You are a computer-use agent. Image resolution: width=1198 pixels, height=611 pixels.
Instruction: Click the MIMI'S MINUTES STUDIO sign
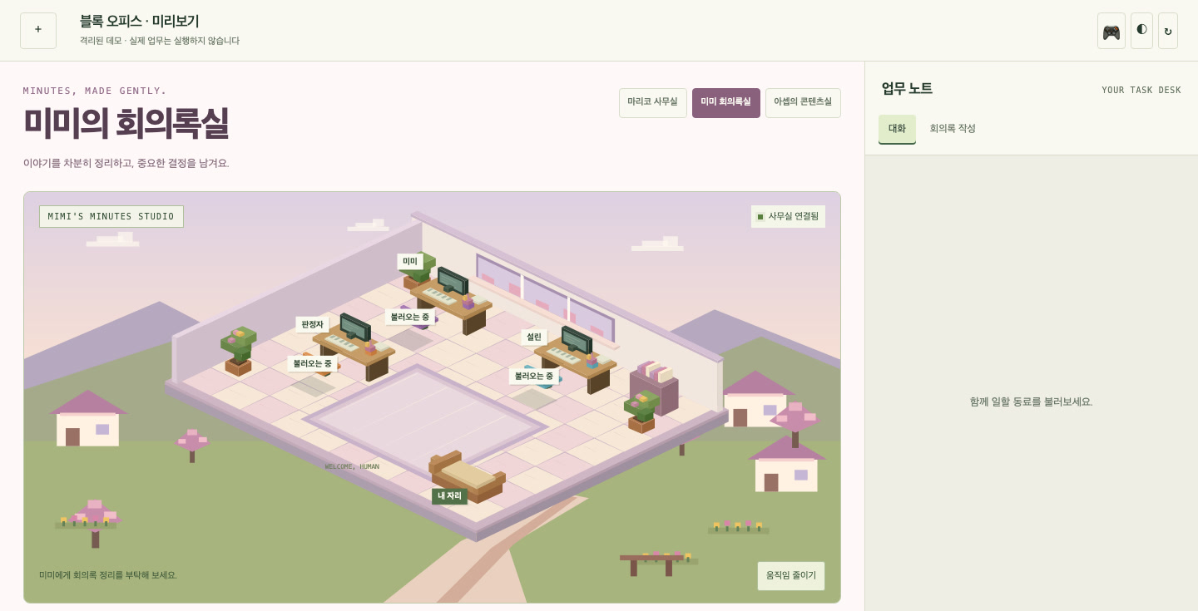(x=111, y=216)
